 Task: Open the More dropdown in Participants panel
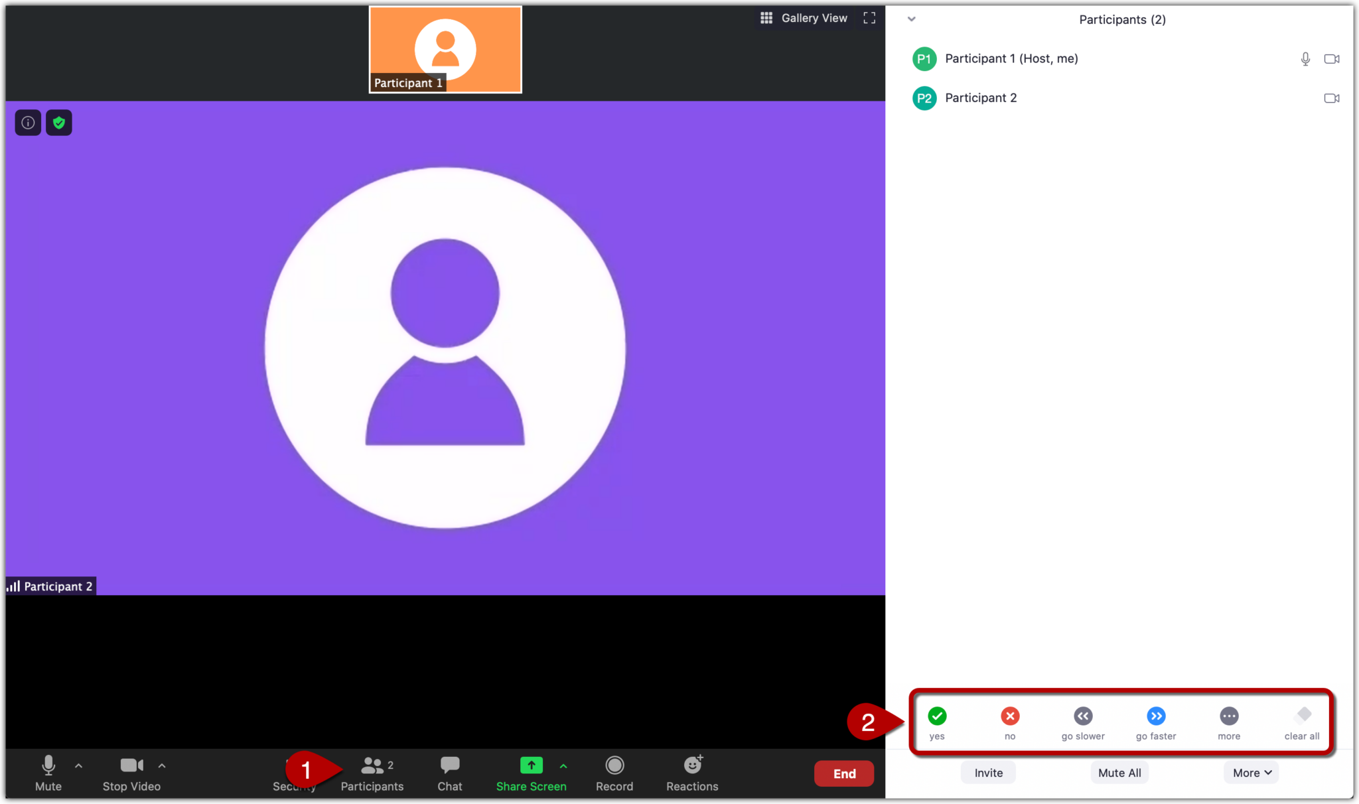click(x=1250, y=772)
